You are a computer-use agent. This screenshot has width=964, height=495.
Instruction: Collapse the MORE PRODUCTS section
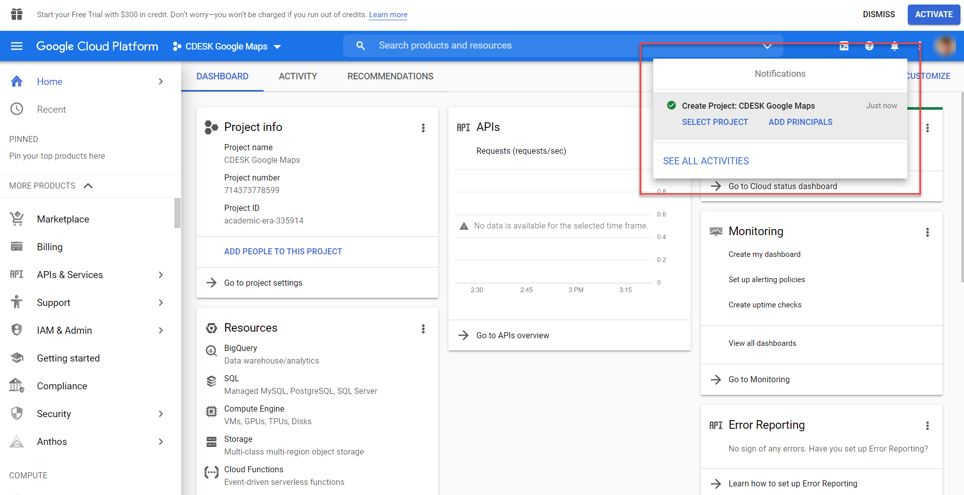pos(88,186)
